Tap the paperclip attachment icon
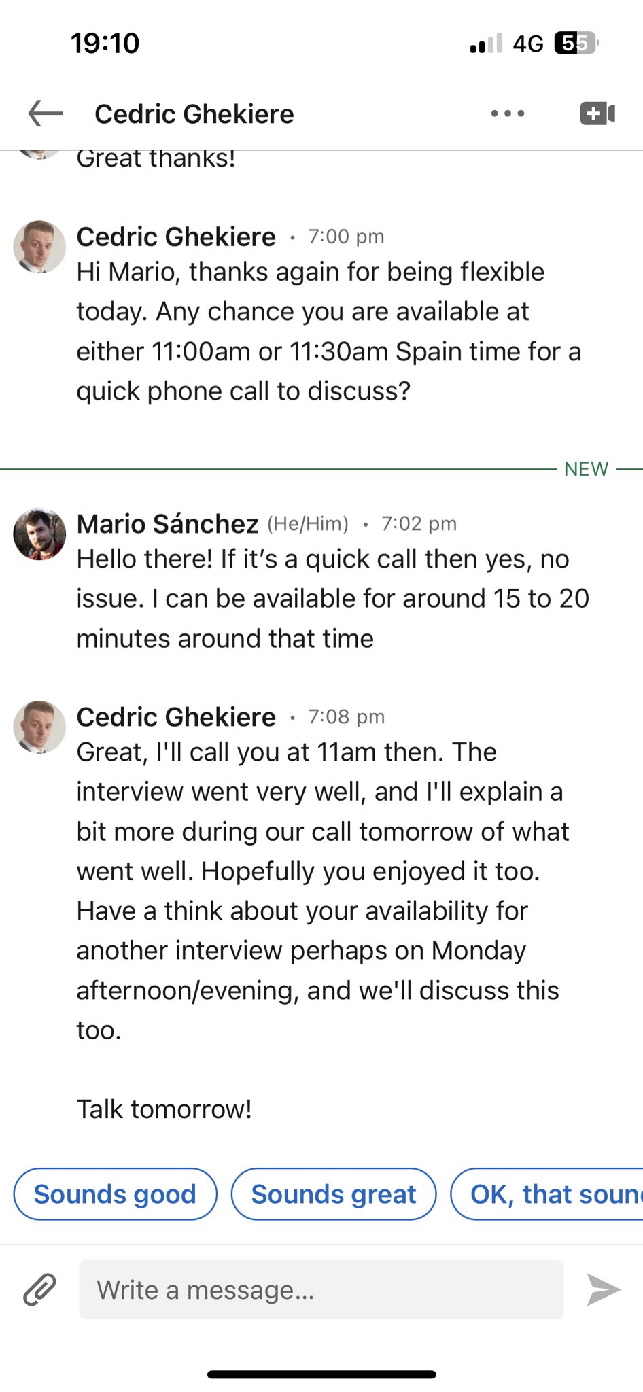643x1392 pixels. click(40, 1289)
